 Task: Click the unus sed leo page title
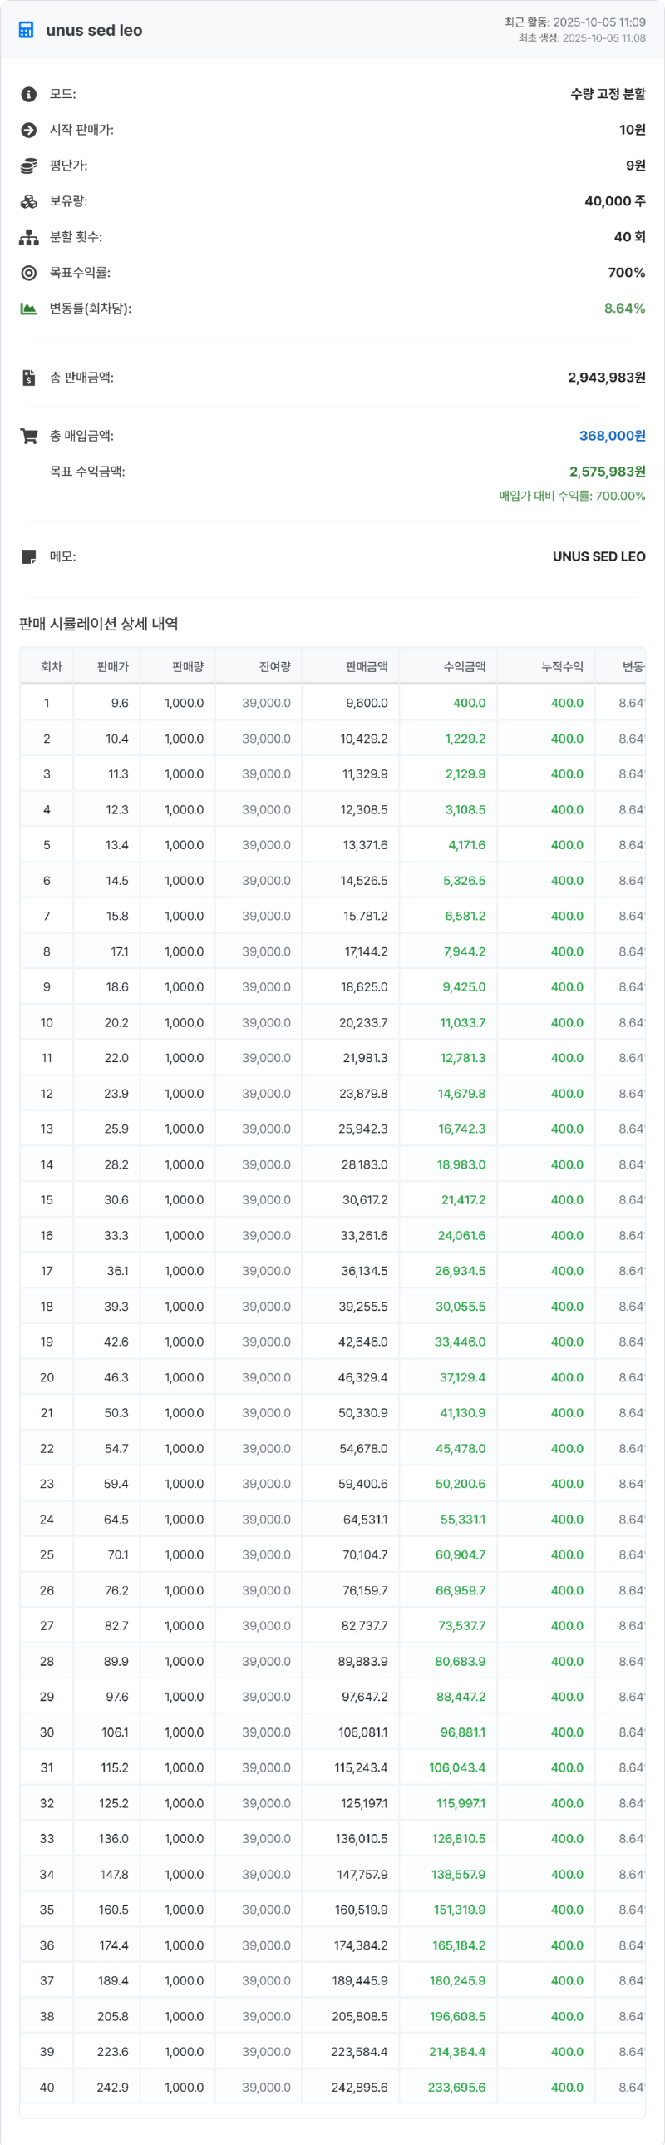94,31
